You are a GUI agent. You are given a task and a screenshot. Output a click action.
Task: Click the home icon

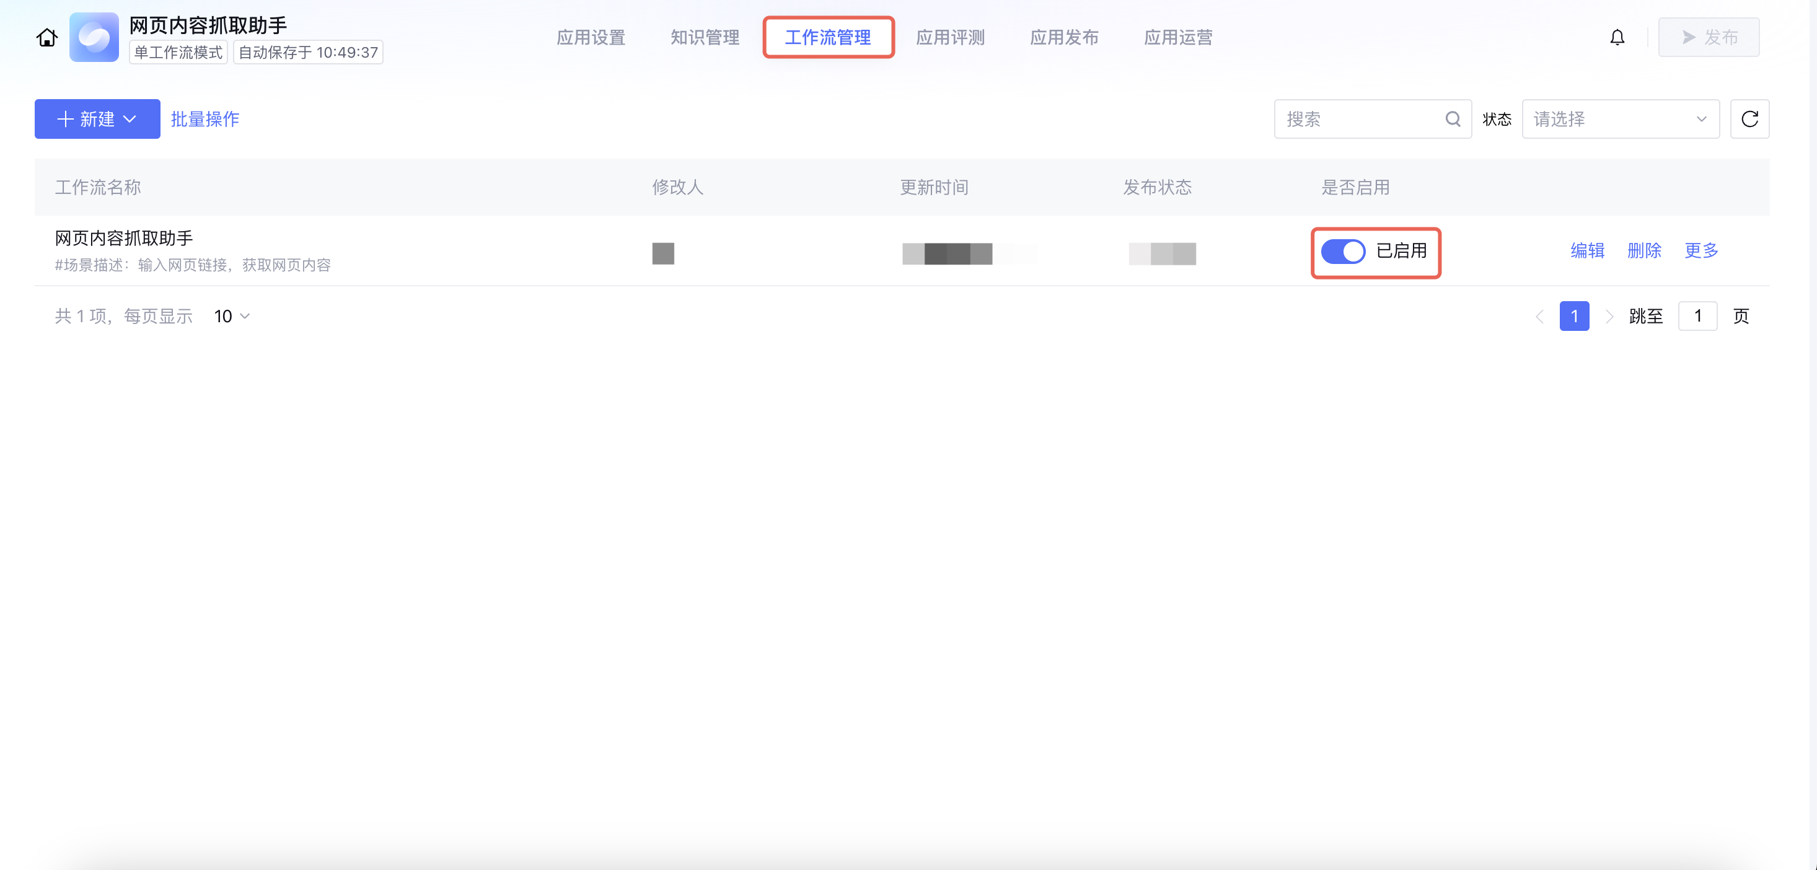click(x=46, y=37)
